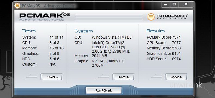This screenshot has width=215, height=98.
Task: Select the 'PCMark Score' label
Action: pos(159,37)
